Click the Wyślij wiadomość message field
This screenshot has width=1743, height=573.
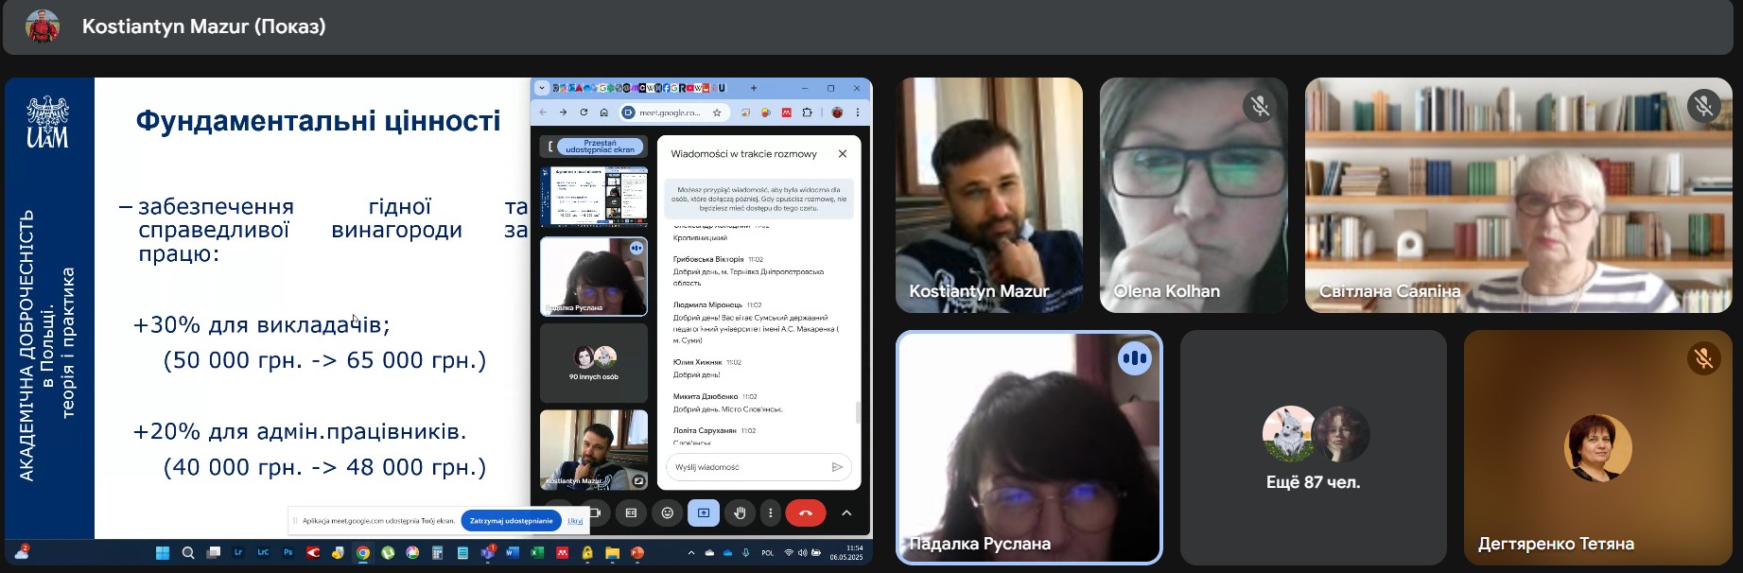pyautogui.click(x=747, y=467)
